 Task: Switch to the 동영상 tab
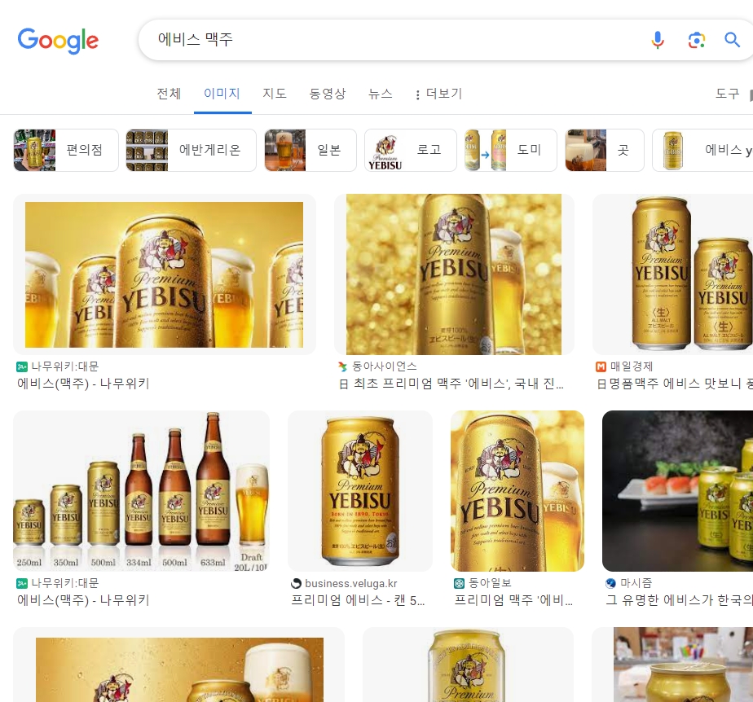[328, 94]
